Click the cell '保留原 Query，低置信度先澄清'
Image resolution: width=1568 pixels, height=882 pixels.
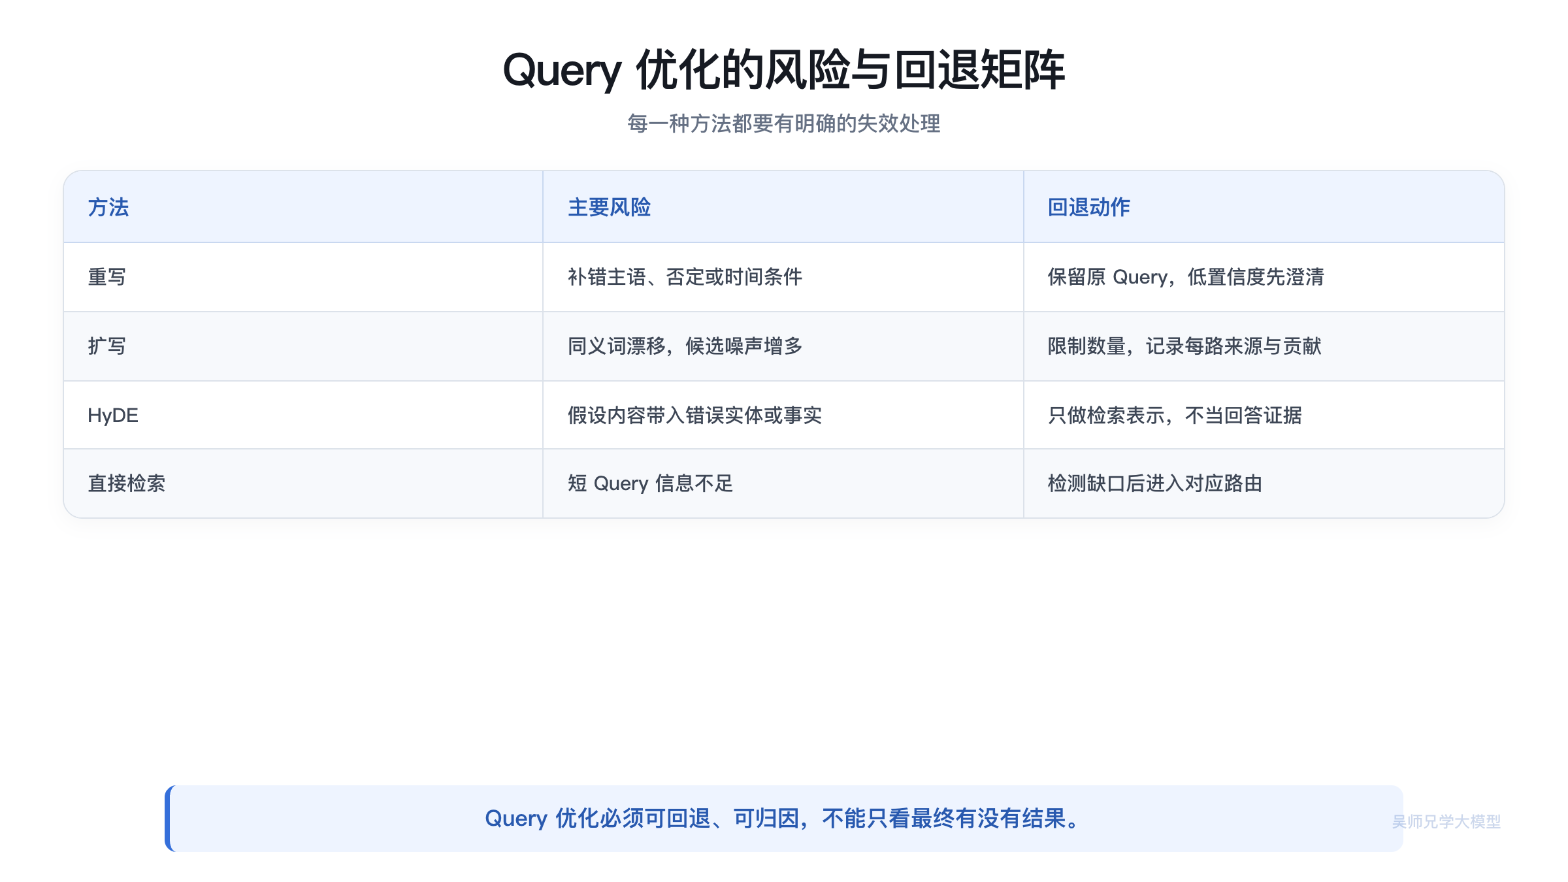pos(1264,277)
